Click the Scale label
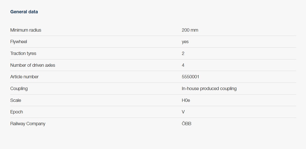Screen dimensions: 306x149 16,100
